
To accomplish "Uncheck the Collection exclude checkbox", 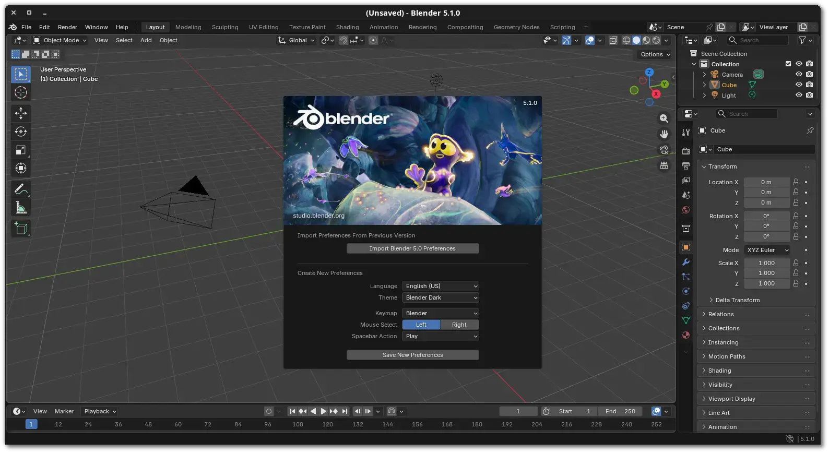I will (788, 64).
